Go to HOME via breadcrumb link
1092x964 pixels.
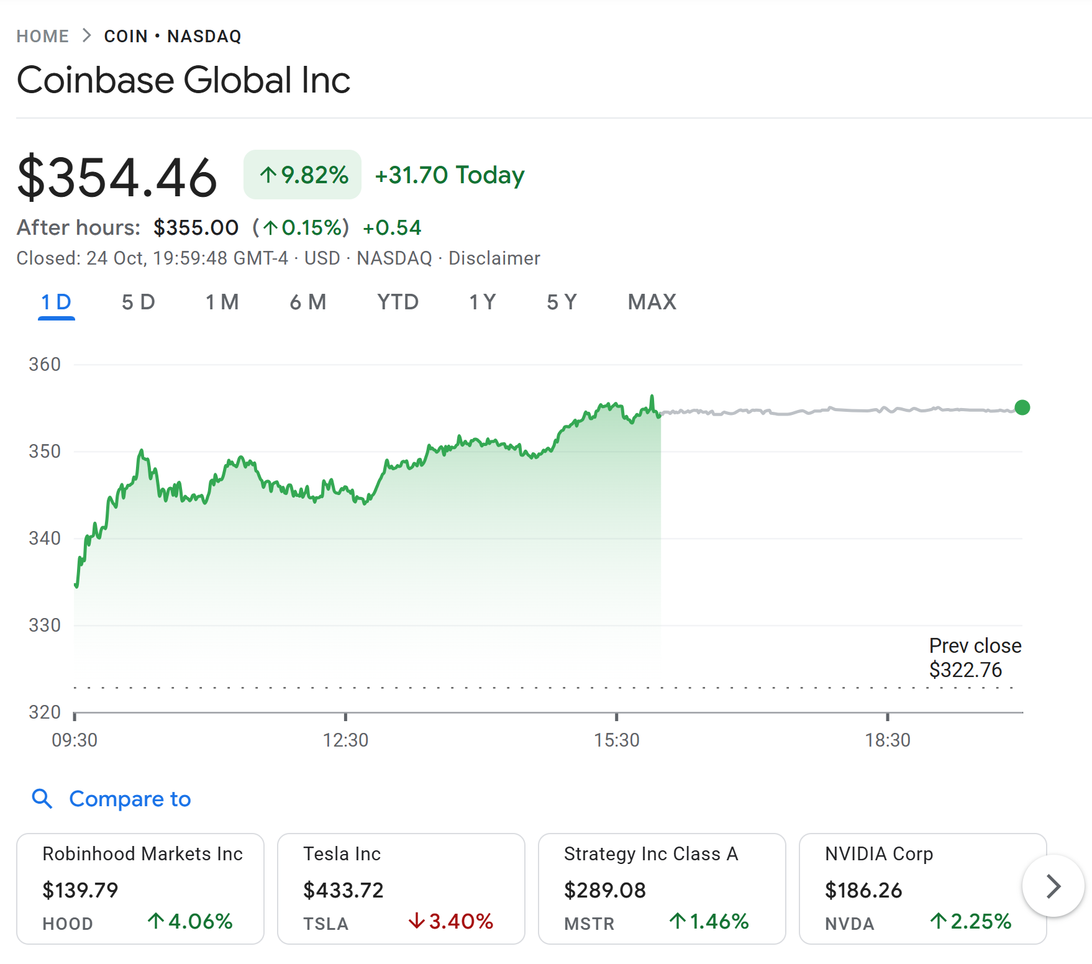point(42,36)
